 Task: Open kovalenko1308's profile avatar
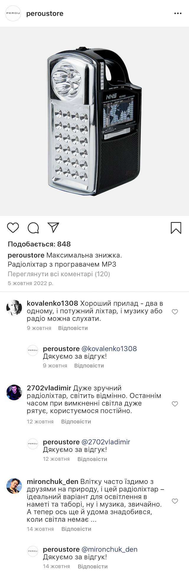click(x=14, y=308)
